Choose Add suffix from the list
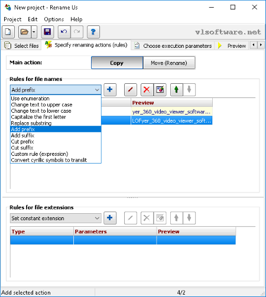 (x=56, y=135)
